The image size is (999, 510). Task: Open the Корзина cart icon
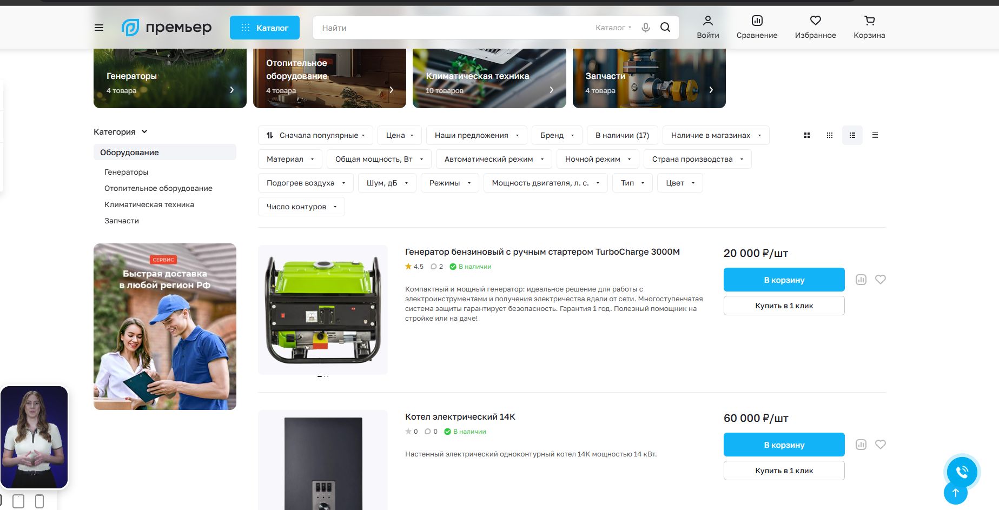[869, 27]
